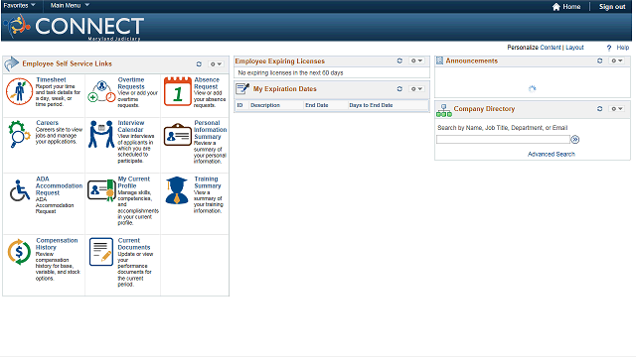Click the Help question mark icon
Image resolution: width=636 pixels, height=357 pixels.
pyautogui.click(x=609, y=48)
